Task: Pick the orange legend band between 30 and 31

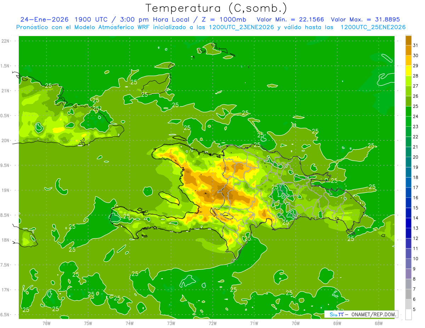Action: click(408, 50)
